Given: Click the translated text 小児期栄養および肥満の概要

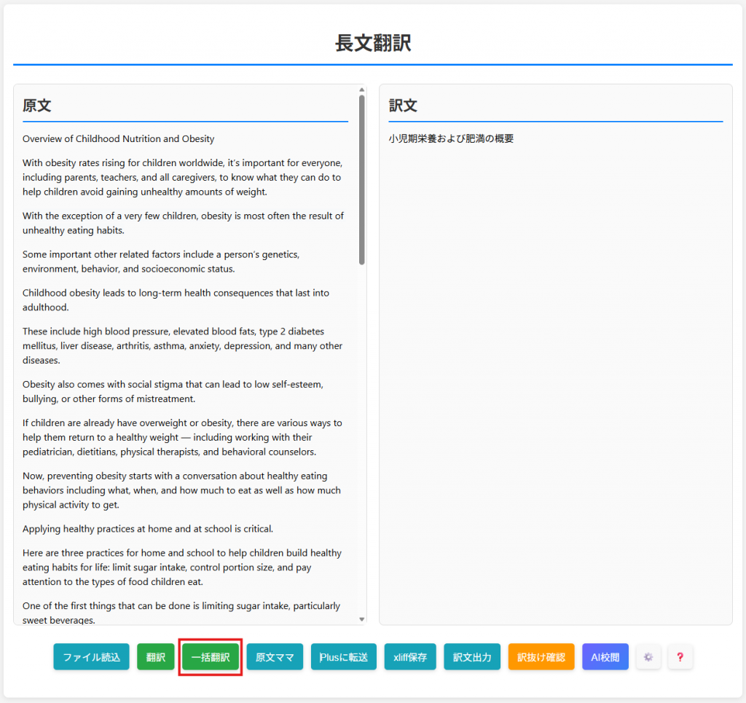Looking at the screenshot, I should (451, 138).
